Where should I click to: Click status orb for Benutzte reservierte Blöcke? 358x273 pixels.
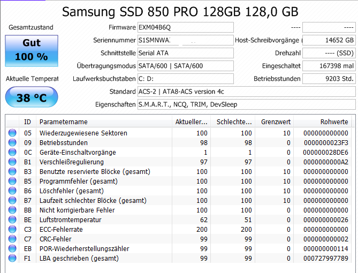point(12,171)
